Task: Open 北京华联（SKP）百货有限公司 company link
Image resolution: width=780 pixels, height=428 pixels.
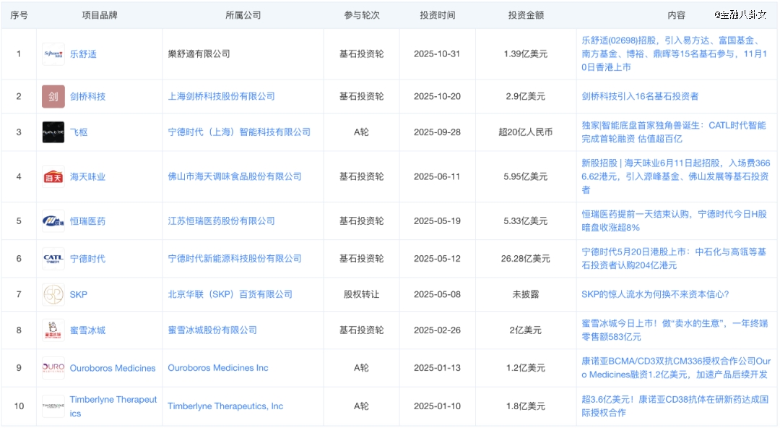Action: click(x=230, y=294)
